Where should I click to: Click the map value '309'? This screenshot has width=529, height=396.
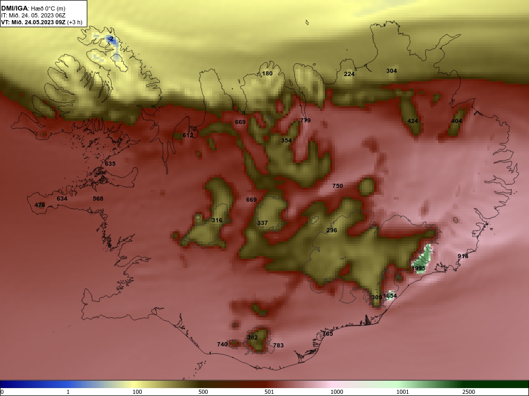377,297
